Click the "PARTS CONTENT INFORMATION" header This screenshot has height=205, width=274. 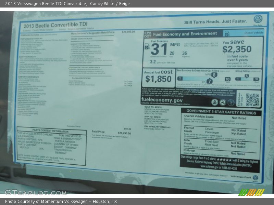pos(50,131)
